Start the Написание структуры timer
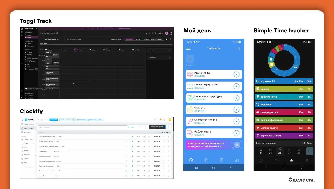 (x=236, y=98)
